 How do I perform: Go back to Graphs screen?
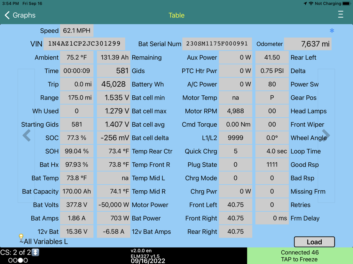pos(20,15)
